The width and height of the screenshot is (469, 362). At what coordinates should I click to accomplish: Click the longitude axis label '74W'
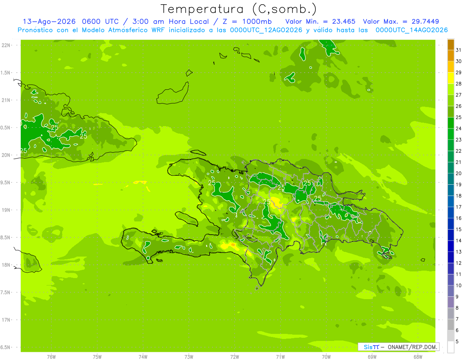tap(143, 357)
